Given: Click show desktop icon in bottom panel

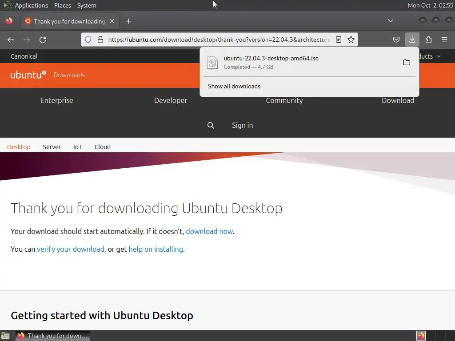Looking at the screenshot, I should [5, 336].
